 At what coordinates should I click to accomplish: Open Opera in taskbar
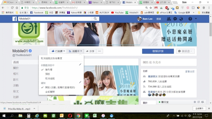70,116
